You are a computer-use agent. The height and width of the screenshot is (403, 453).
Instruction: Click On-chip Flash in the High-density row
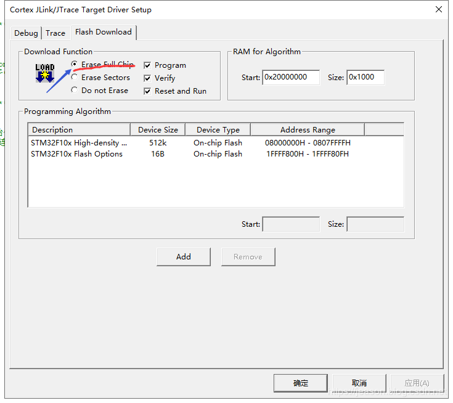pyautogui.click(x=218, y=143)
